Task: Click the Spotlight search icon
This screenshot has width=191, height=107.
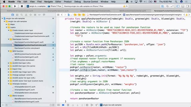Action: [x=176, y=1]
